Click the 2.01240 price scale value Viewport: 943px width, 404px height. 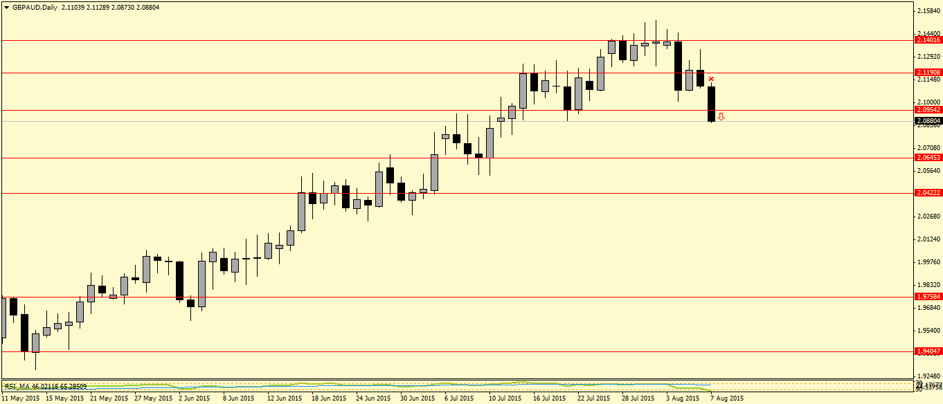[x=927, y=239]
